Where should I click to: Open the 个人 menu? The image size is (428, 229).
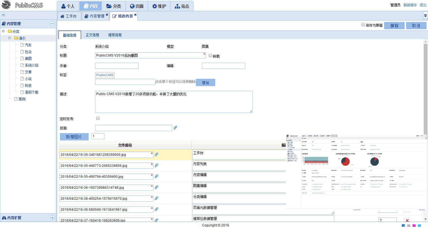click(68, 6)
